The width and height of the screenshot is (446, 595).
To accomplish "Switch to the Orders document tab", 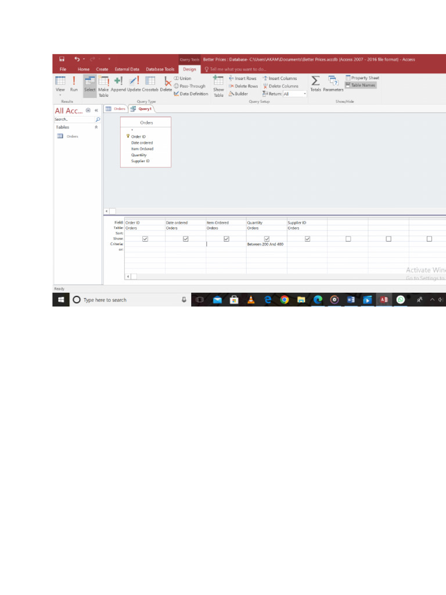I will coord(116,109).
